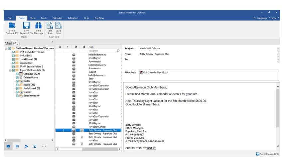The height and width of the screenshot is (162, 291).
Task: Click the trash column header icon
Action: [x=60, y=47]
